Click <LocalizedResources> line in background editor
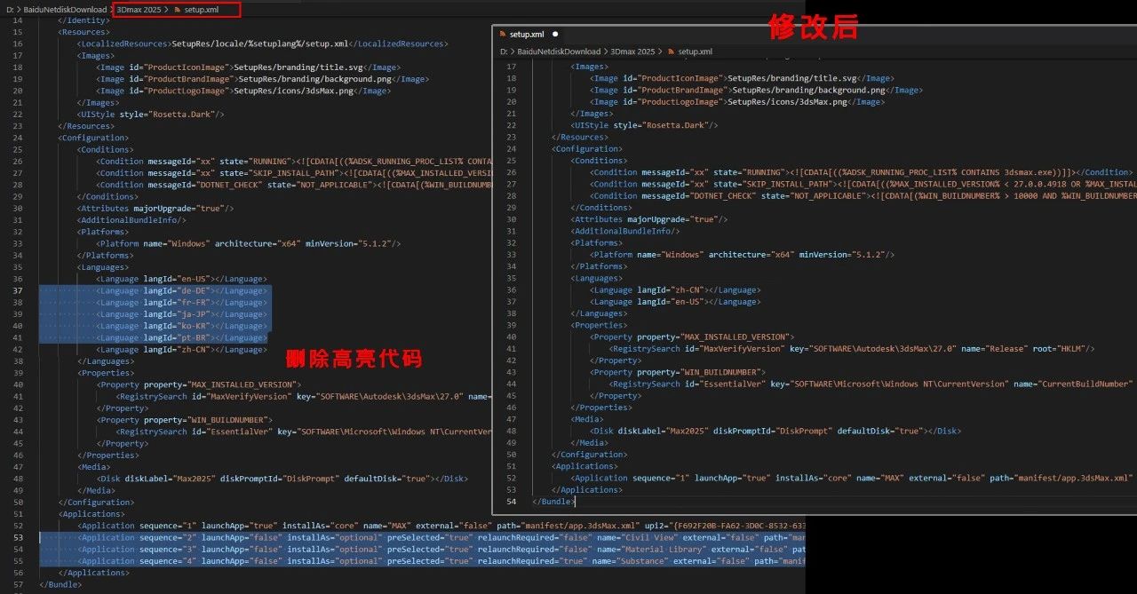The width and height of the screenshot is (1137, 594). [x=263, y=44]
